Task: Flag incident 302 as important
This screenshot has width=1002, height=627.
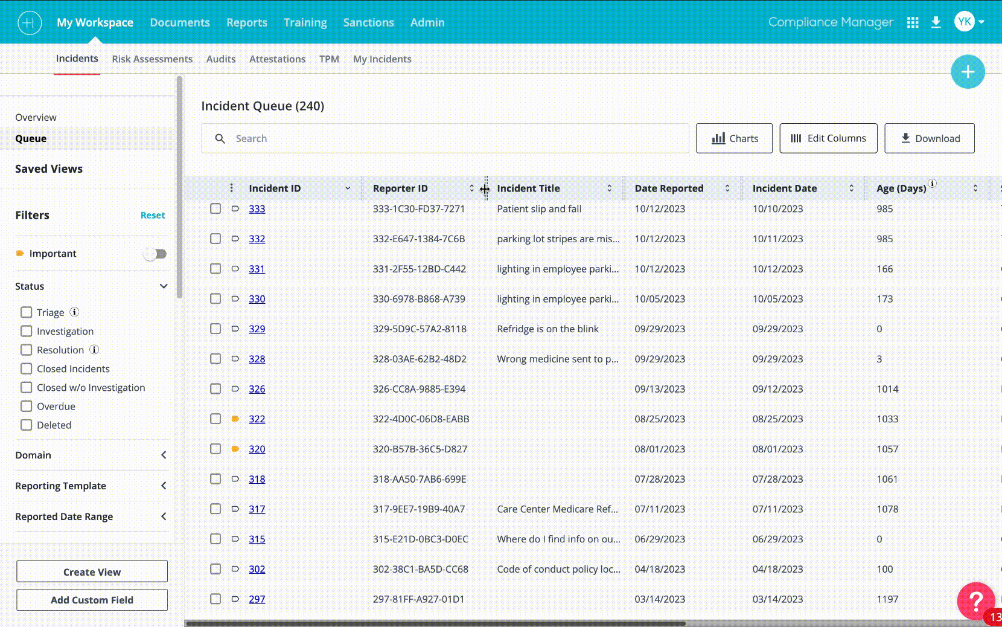Action: pyautogui.click(x=235, y=568)
